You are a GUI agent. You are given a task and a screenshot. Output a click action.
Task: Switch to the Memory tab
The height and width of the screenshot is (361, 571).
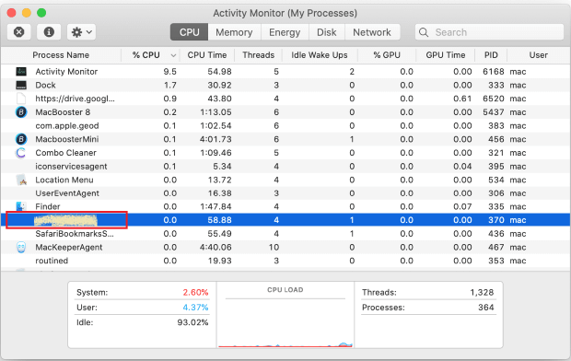pos(234,32)
